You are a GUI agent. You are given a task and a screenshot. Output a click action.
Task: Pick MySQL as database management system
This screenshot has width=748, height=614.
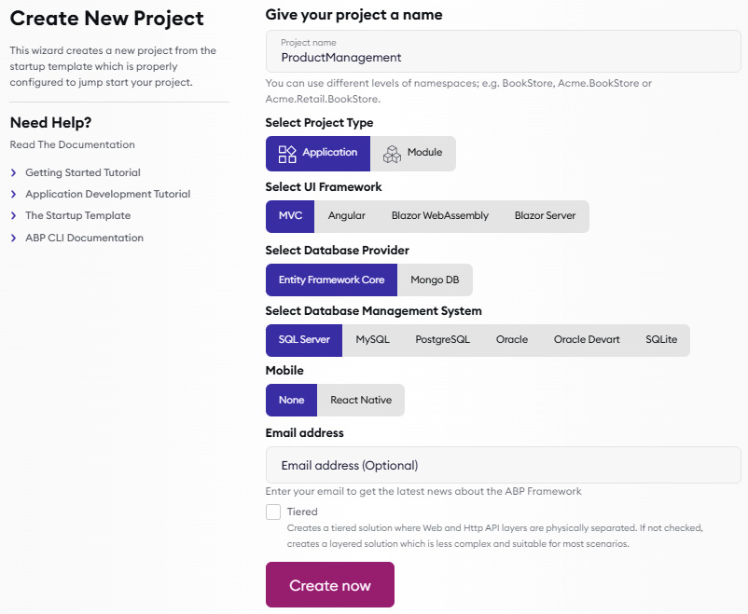click(x=372, y=340)
